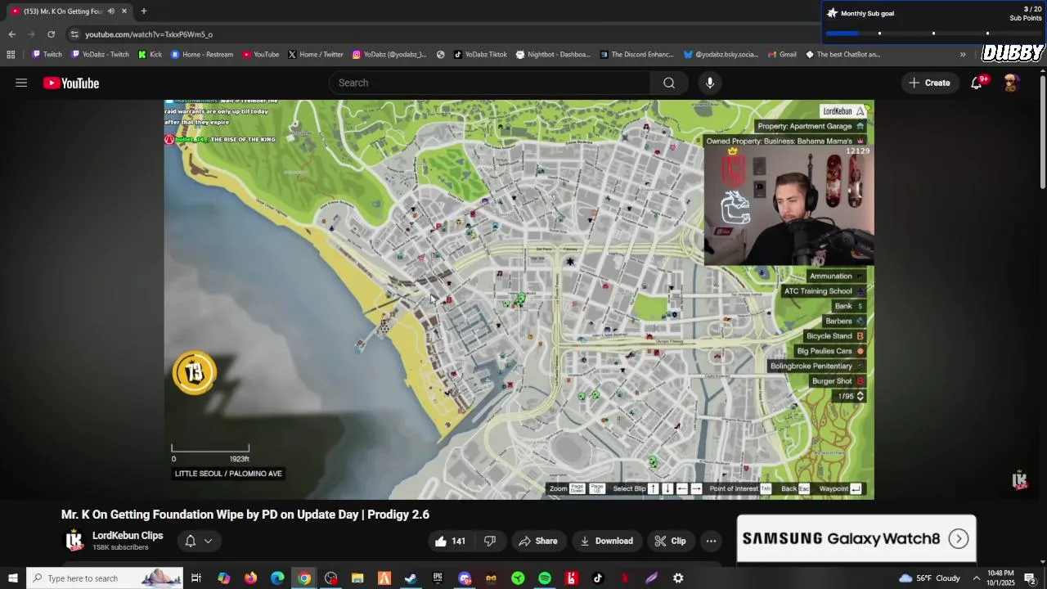
Task: Expand the subscription notification dropdown arrow
Action: (x=208, y=541)
